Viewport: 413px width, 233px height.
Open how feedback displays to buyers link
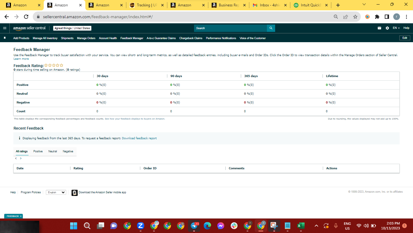pyautogui.click(x=135, y=119)
